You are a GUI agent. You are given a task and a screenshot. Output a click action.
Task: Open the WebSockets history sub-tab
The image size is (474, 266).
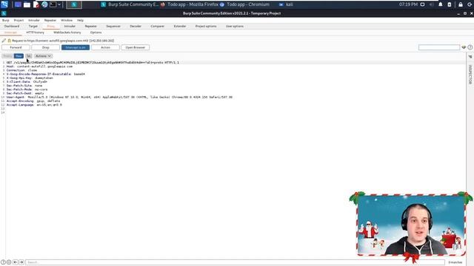[x=67, y=33]
